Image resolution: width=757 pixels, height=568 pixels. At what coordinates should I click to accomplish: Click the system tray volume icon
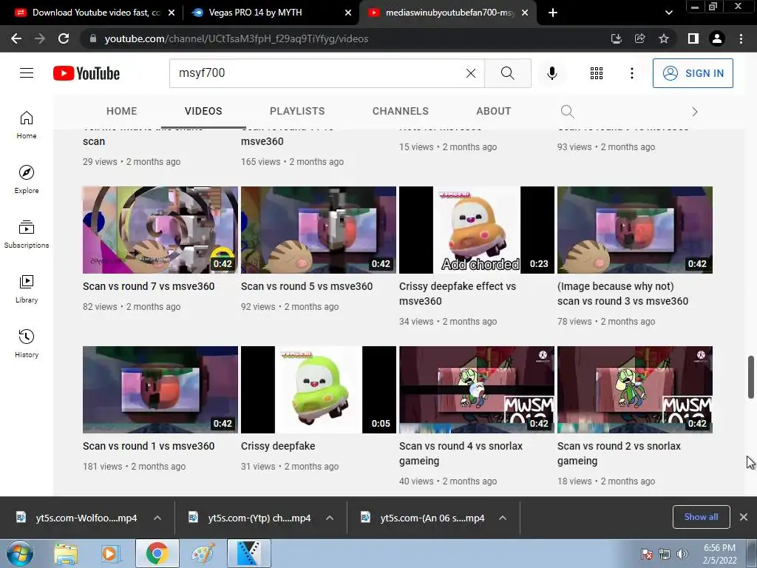click(x=682, y=554)
